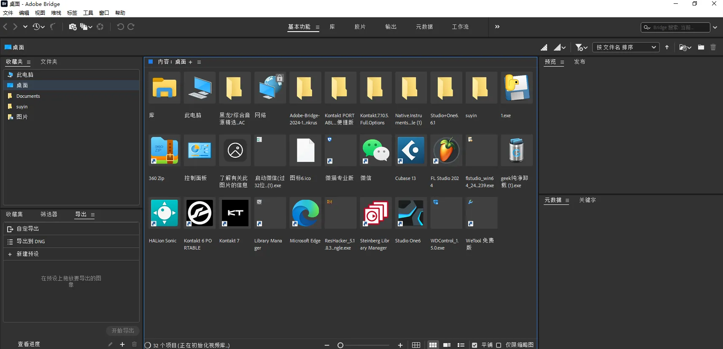
Task: Open the 导出 panel options menu
Action: pos(93,215)
